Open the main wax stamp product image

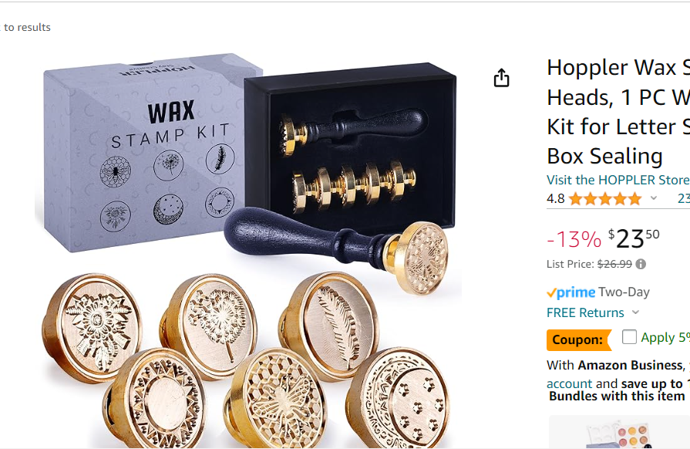247,251
